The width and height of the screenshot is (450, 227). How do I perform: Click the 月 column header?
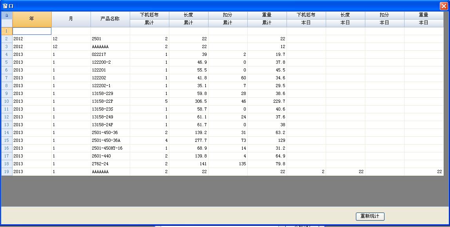pyautogui.click(x=71, y=19)
